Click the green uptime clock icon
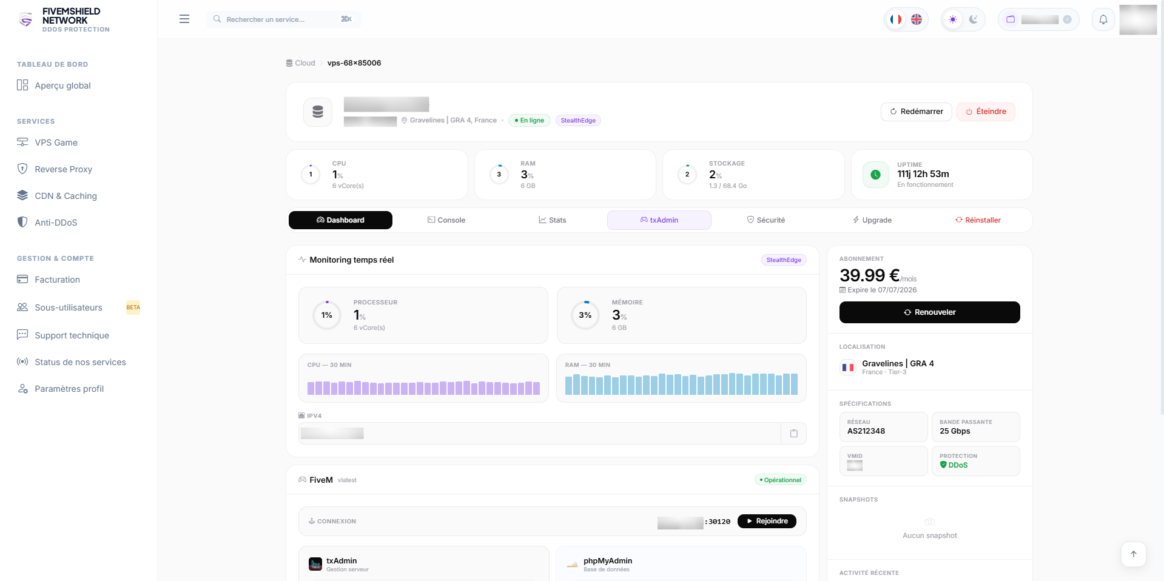Image resolution: width=1164 pixels, height=581 pixels. click(x=875, y=175)
